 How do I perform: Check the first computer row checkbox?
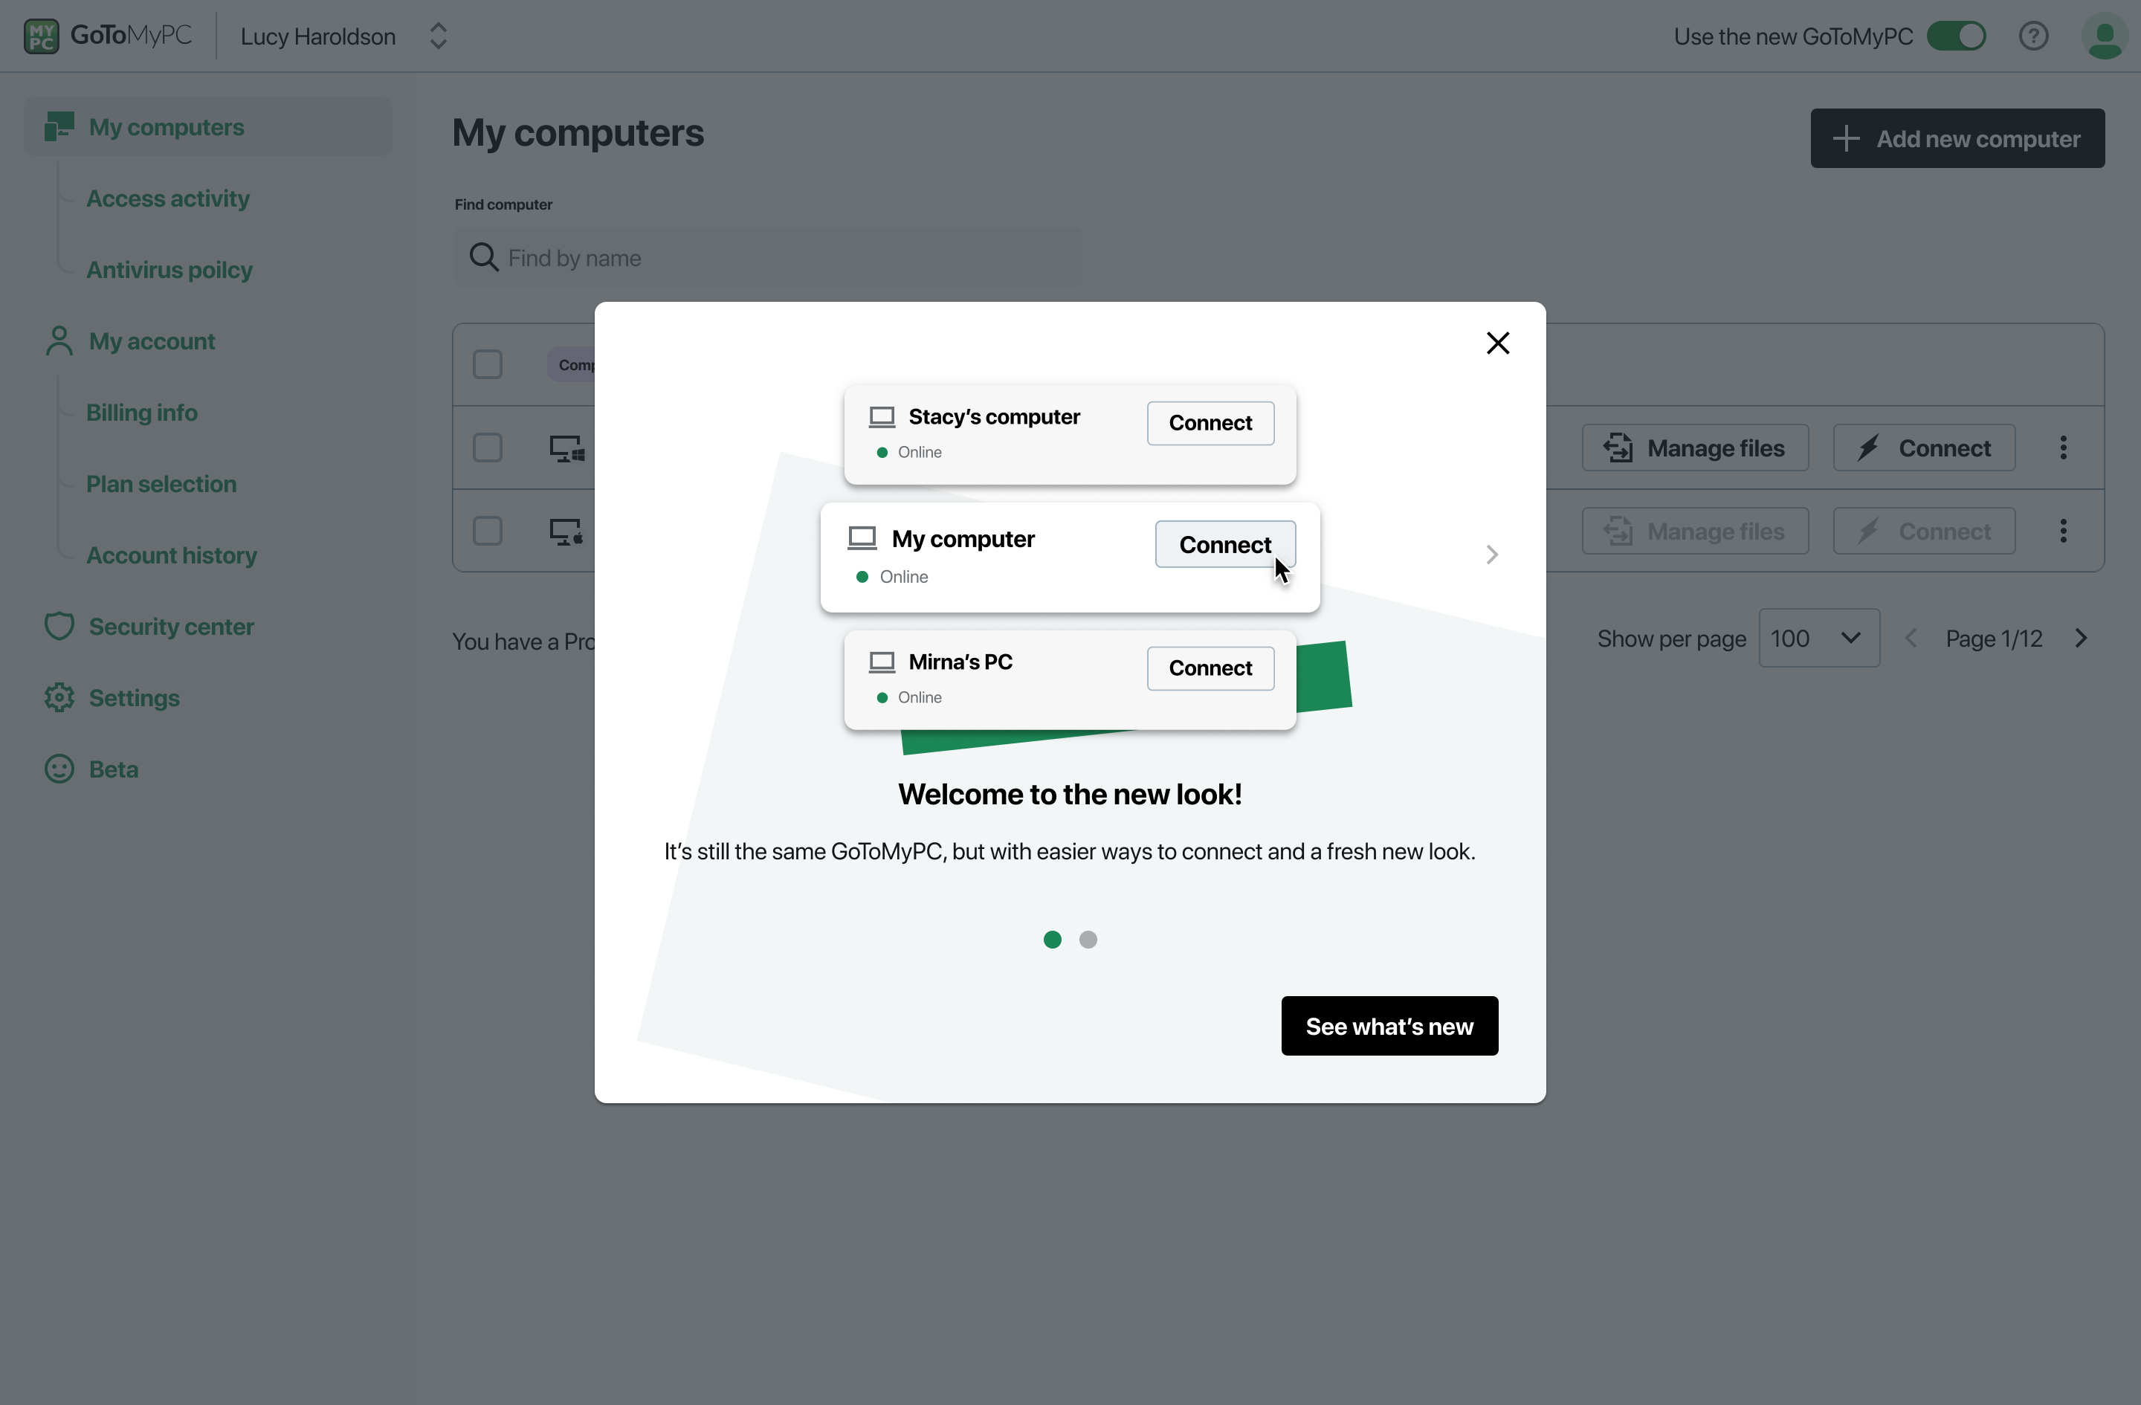coord(488,447)
